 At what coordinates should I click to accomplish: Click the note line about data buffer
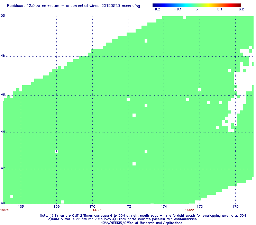122,219
